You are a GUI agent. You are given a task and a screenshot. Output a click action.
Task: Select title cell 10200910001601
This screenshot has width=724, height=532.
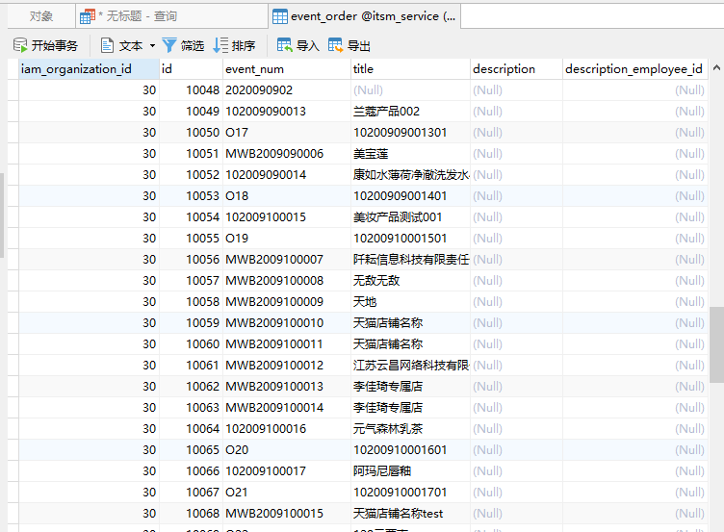pos(410,450)
